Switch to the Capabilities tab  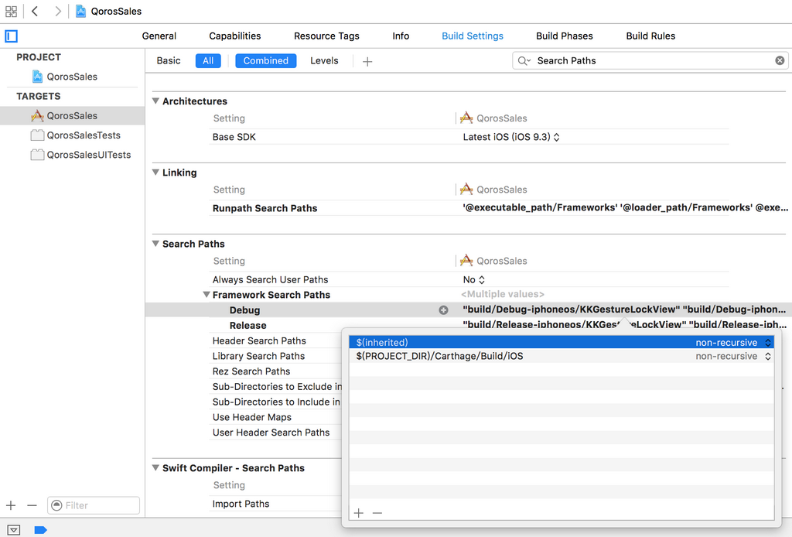coord(235,36)
